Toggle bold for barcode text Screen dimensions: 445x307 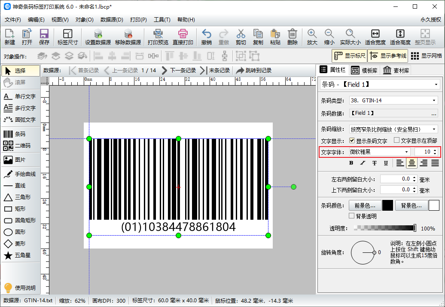(x=351, y=163)
